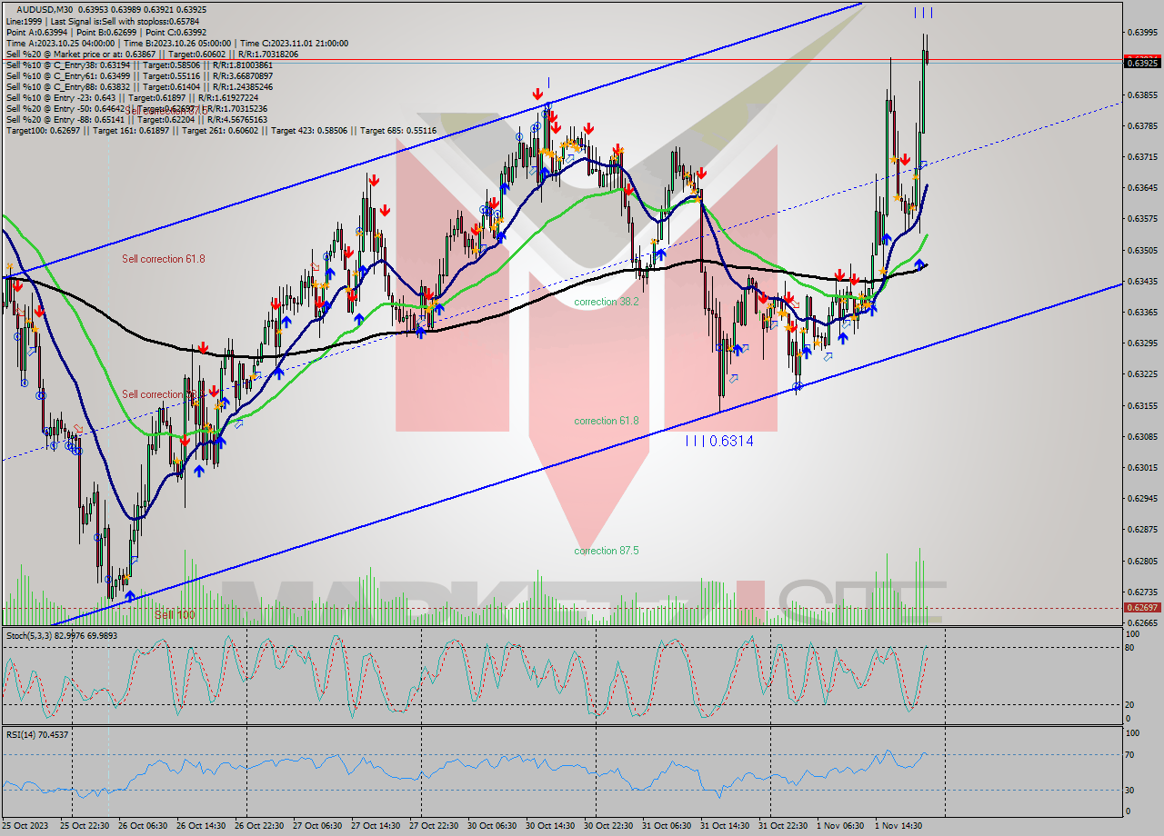Viewport: 1164px width, 836px height.
Task: Click the '27 Oct 06:30' time axis label
Action: [x=317, y=825]
